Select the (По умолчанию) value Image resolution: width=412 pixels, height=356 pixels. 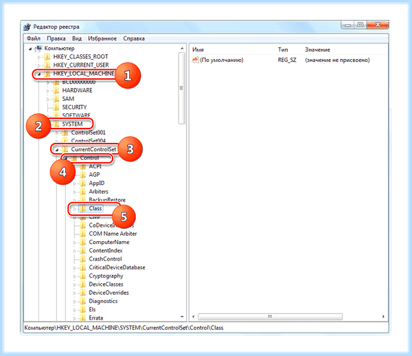(x=222, y=60)
